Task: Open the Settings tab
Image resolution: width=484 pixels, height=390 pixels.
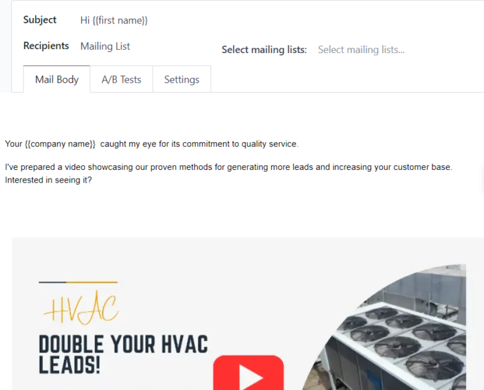Action: click(182, 79)
